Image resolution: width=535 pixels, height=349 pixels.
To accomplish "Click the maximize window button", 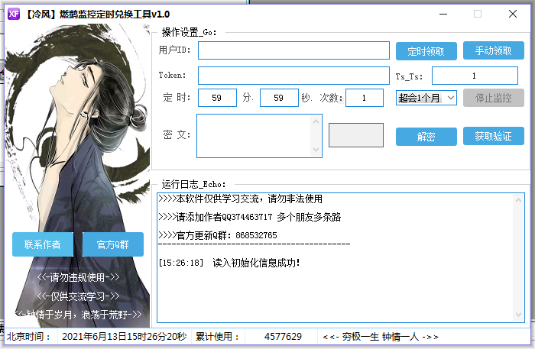I will coord(478,14).
